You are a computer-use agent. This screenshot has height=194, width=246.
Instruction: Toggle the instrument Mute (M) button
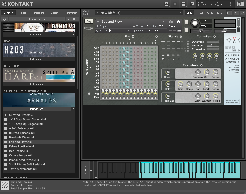click(186, 30)
